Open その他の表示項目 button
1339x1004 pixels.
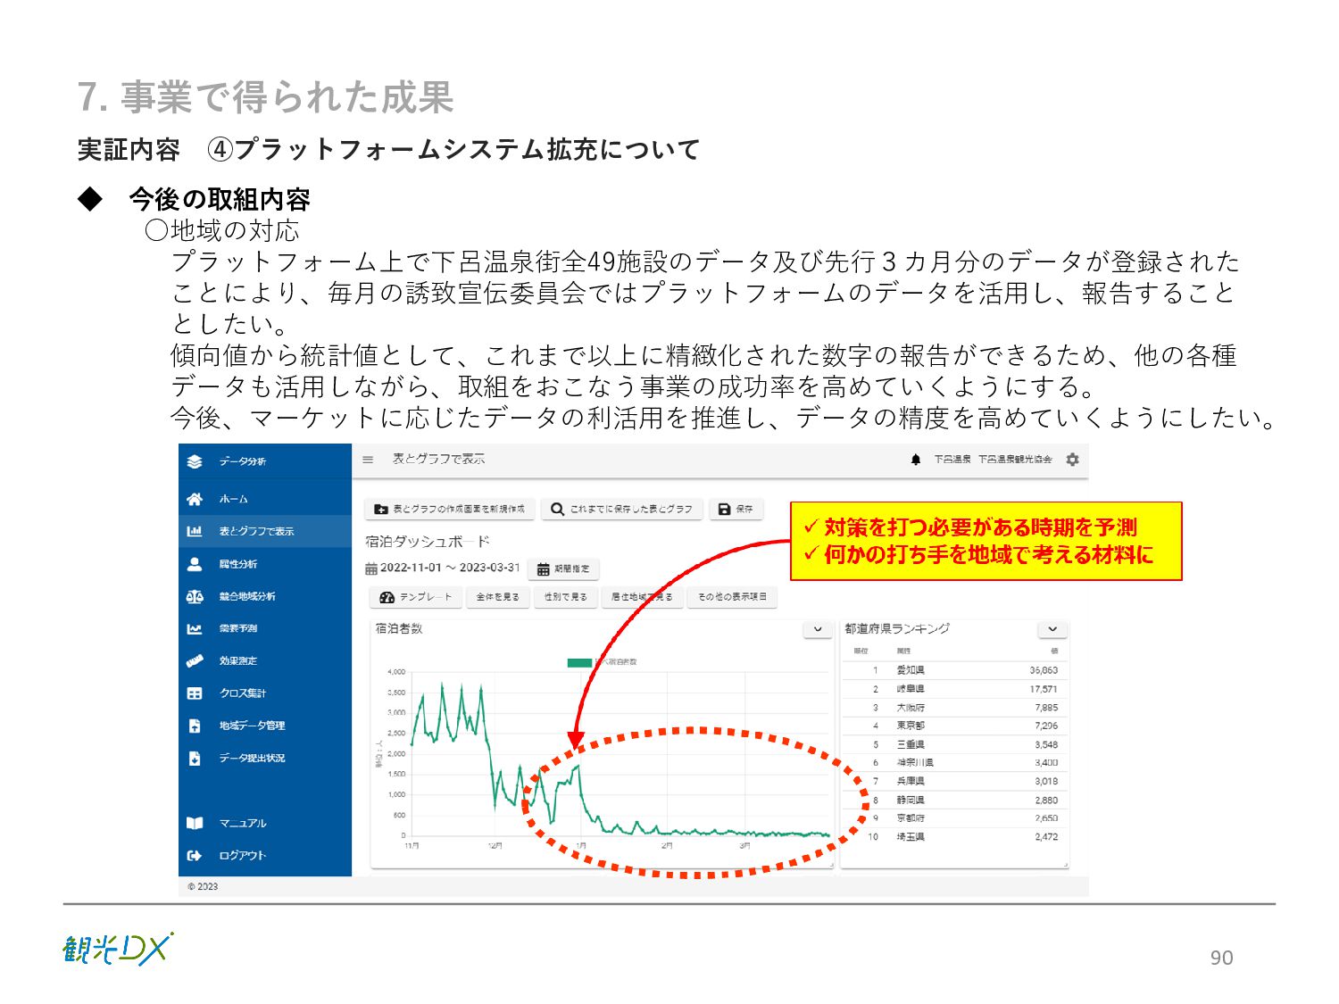pos(732,597)
